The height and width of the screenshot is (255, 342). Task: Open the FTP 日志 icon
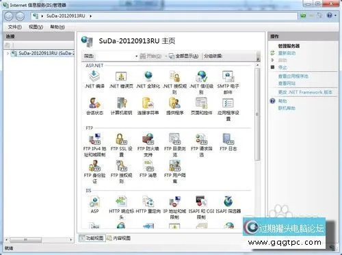[x=228, y=142]
